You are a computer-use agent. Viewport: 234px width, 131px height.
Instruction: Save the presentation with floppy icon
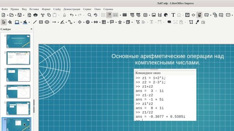pyautogui.click(x=19, y=15)
